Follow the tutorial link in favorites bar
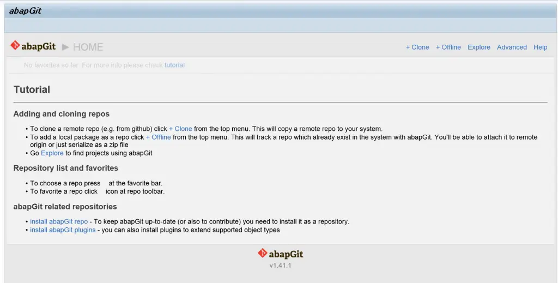This screenshot has width=558, height=283. point(174,65)
